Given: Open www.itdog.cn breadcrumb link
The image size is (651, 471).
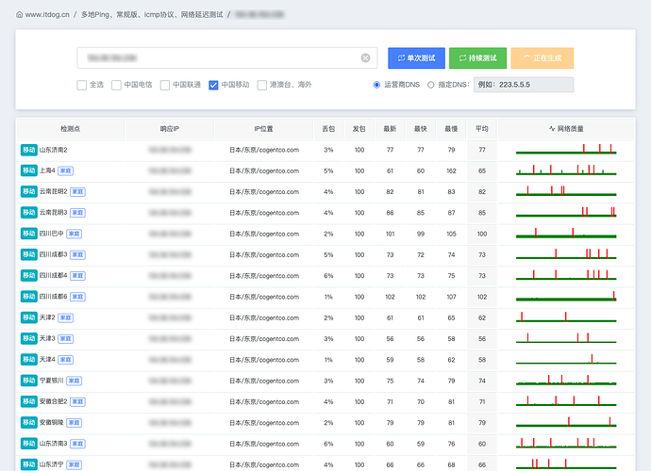Looking at the screenshot, I should click(47, 14).
